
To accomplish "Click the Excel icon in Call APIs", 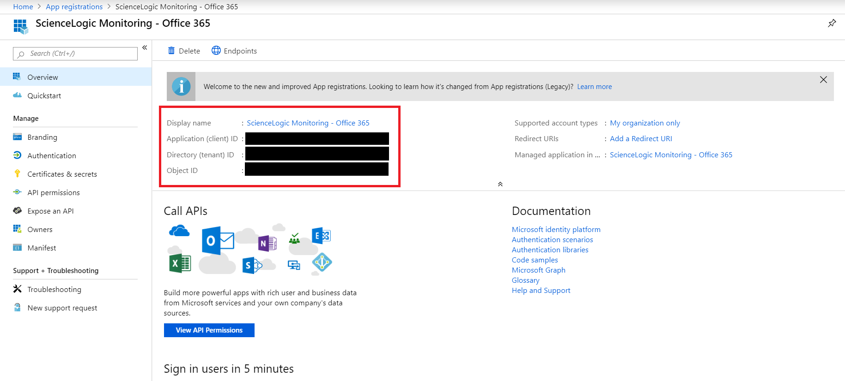I will (x=180, y=264).
